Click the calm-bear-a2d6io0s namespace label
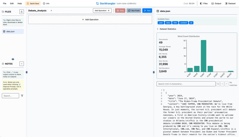The height and width of the screenshot is (137, 239). [126, 3]
